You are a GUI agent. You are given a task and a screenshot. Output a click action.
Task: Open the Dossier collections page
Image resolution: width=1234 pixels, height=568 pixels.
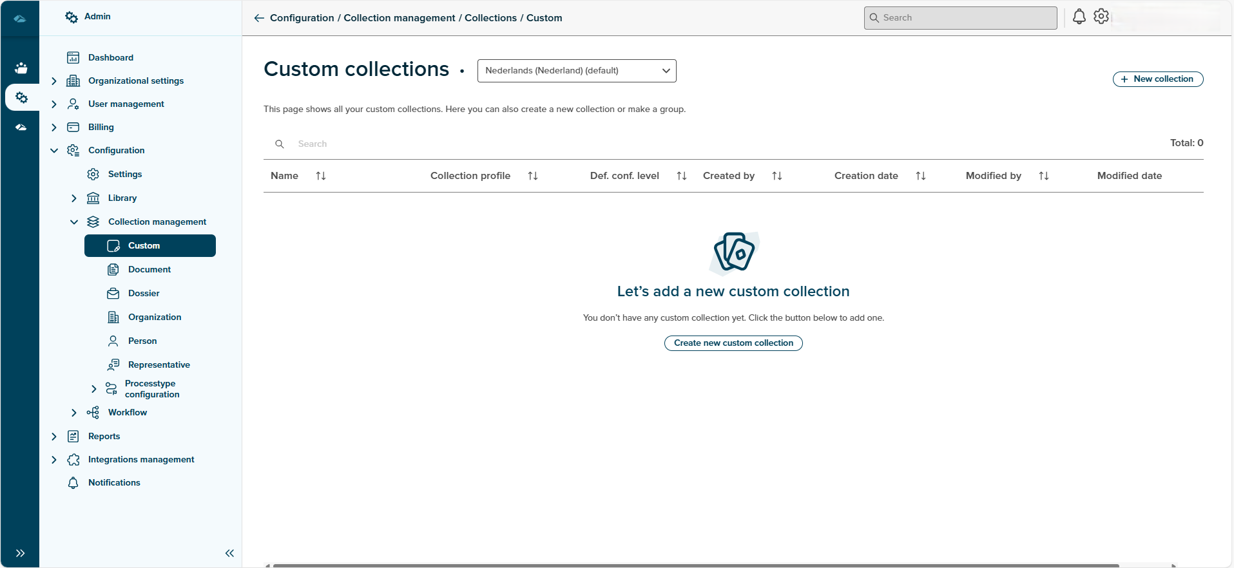pyautogui.click(x=144, y=294)
